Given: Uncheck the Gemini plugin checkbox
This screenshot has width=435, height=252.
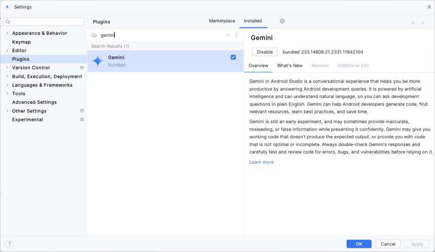Looking at the screenshot, I should click(233, 57).
